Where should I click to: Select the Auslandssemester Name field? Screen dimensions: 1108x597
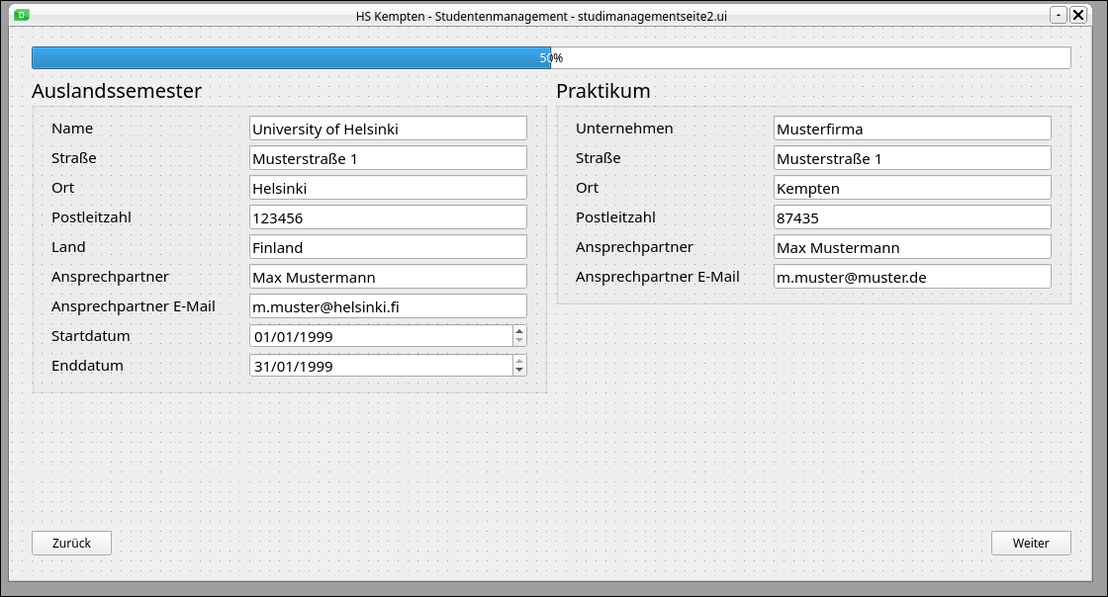(x=388, y=128)
